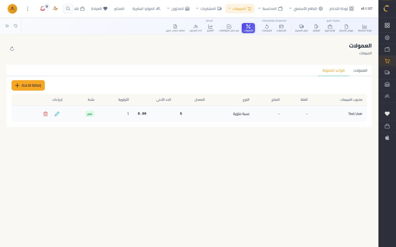Open كشف حساب عميل in the toolbar
The height and width of the screenshot is (247, 396).
pos(175,28)
